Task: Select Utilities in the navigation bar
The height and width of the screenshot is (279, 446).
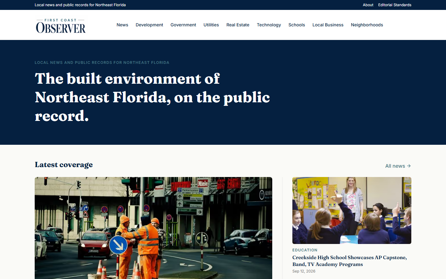Action: (211, 25)
